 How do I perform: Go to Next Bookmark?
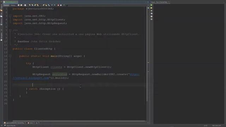tap(46, 5)
